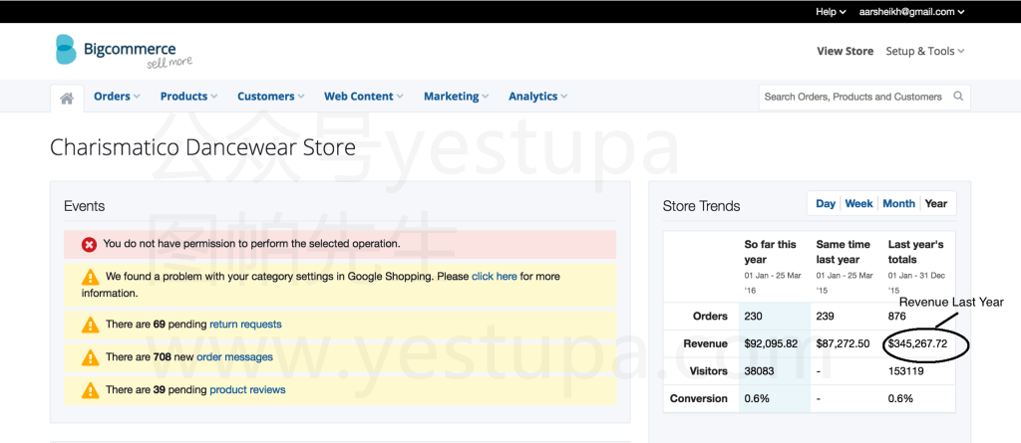Click warning icon beside Google Shopping notice

coord(90,277)
